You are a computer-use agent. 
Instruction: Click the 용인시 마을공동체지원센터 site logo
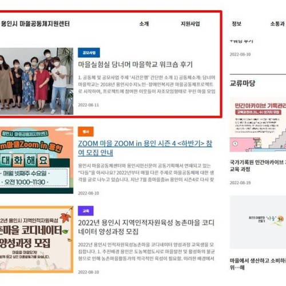[35, 24]
